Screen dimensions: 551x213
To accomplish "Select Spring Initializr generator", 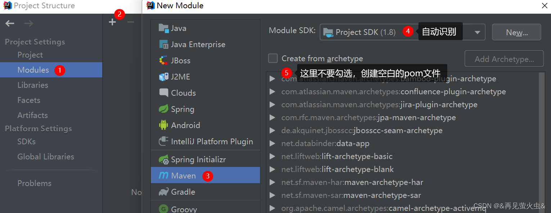I will (205, 159).
